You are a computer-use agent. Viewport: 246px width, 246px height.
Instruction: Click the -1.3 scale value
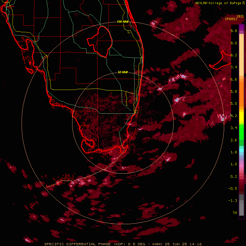233,201
